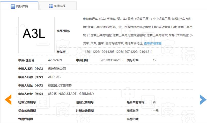Click the 国际分类 label
The image size is (207, 123).
click(132, 60)
